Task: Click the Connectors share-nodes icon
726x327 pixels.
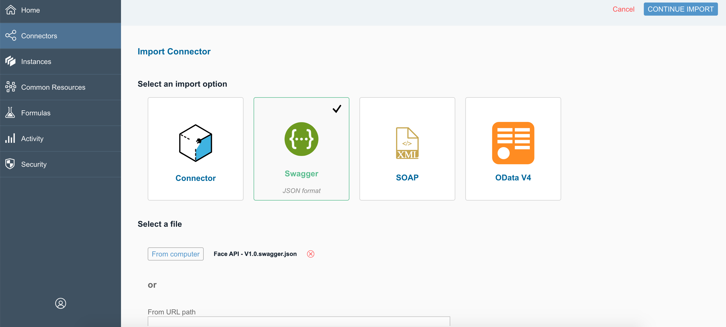Action: tap(11, 36)
